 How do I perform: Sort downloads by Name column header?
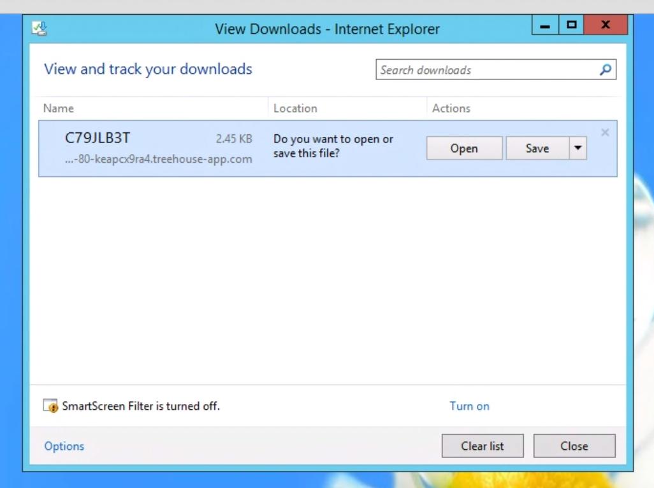[x=59, y=108]
